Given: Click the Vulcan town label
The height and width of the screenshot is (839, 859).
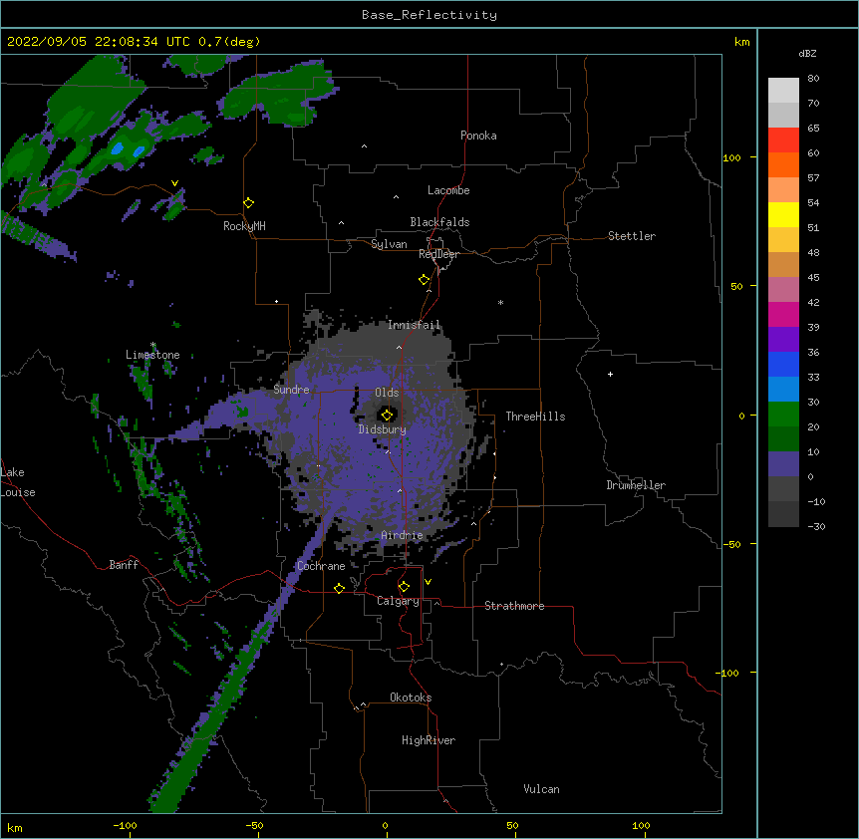Looking at the screenshot, I should click(x=541, y=789).
